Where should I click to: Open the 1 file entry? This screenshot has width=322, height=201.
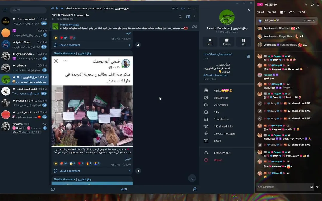[x=227, y=112]
